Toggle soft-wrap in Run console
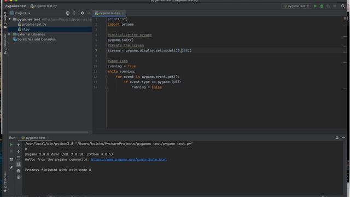The width and height of the screenshot is (350, 197). click(19, 158)
